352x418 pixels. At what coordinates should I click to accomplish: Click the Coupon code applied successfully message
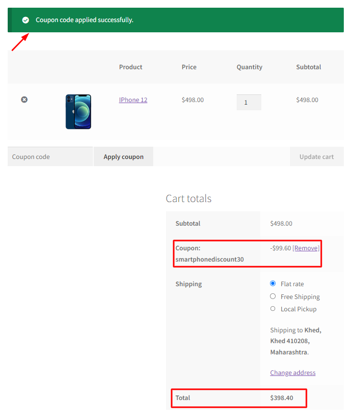pyautogui.click(x=85, y=20)
